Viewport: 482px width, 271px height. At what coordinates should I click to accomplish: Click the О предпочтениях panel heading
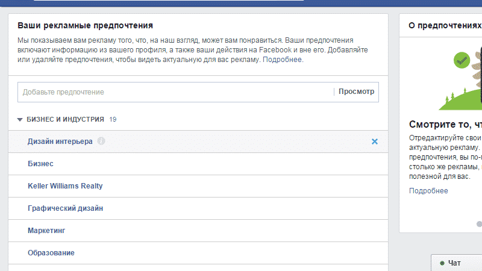click(x=445, y=25)
